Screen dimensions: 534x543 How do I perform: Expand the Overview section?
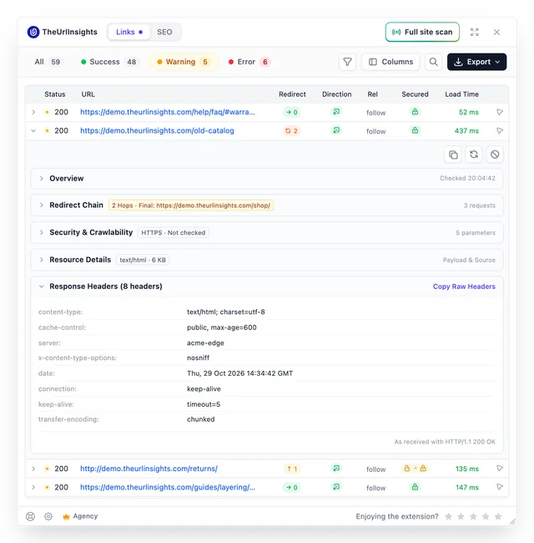coord(267,179)
